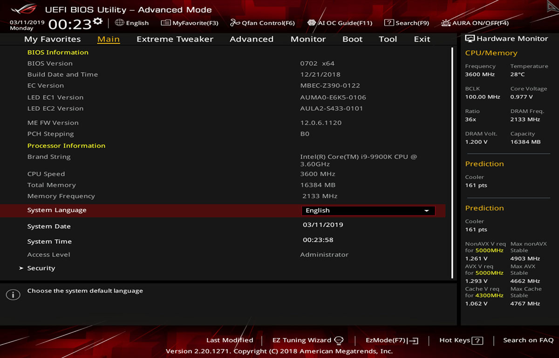This screenshot has height=358, width=559.
Task: Click the BIOS Information section heading
Action: (58, 53)
